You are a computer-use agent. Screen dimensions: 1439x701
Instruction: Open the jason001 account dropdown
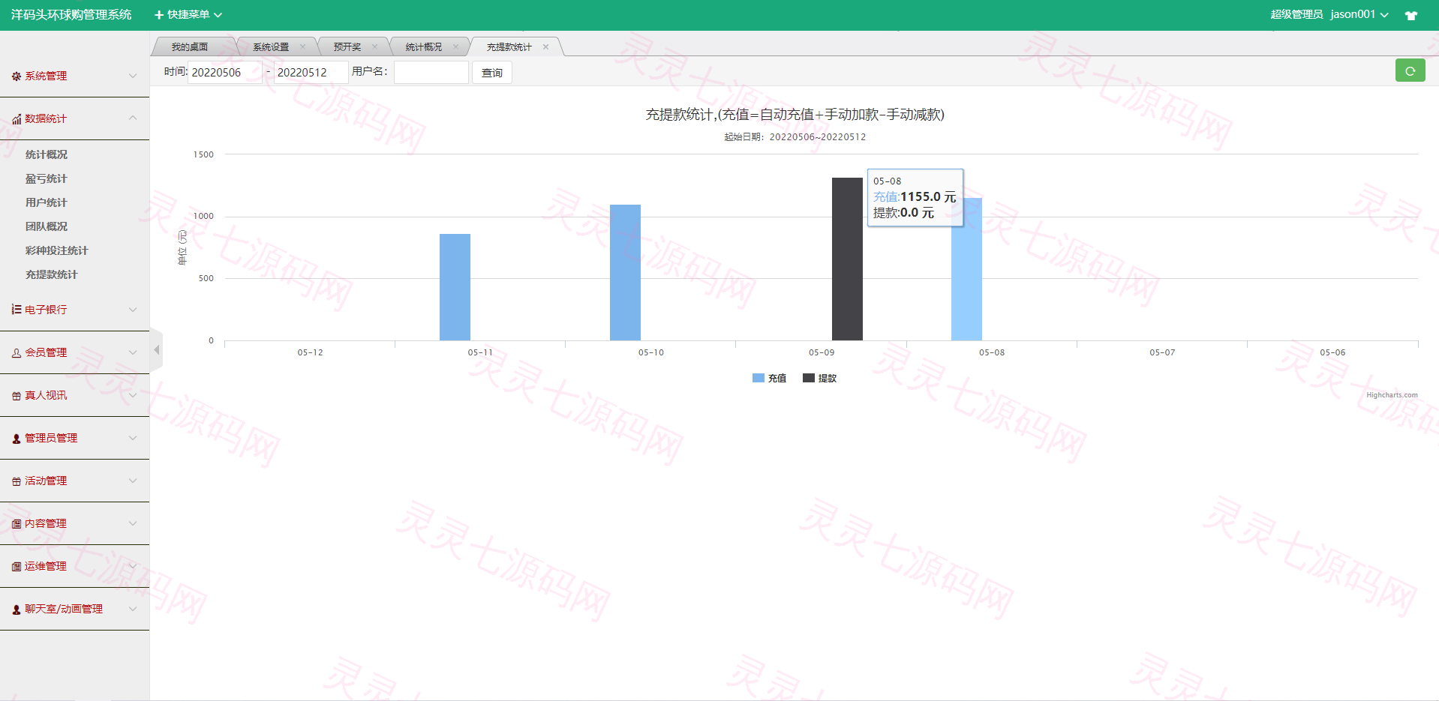(1359, 14)
